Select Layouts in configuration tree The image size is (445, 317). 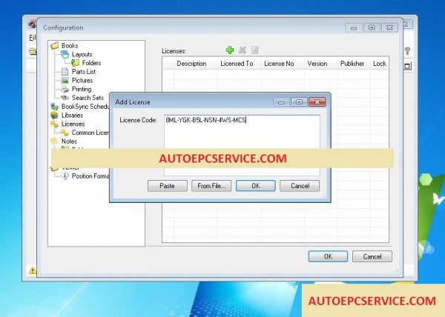point(82,54)
